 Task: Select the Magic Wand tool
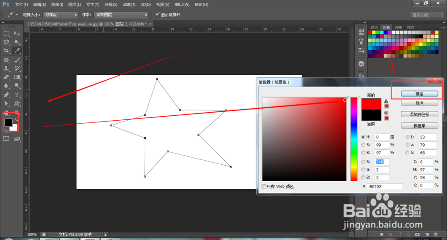point(17,42)
